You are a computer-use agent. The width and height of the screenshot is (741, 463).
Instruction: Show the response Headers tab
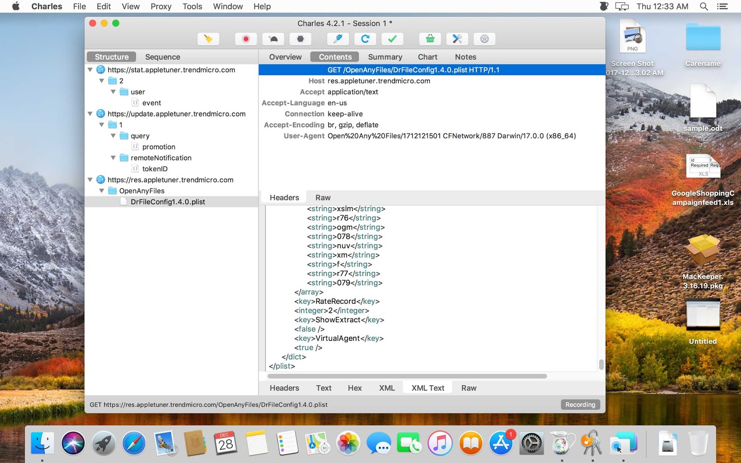(x=284, y=388)
